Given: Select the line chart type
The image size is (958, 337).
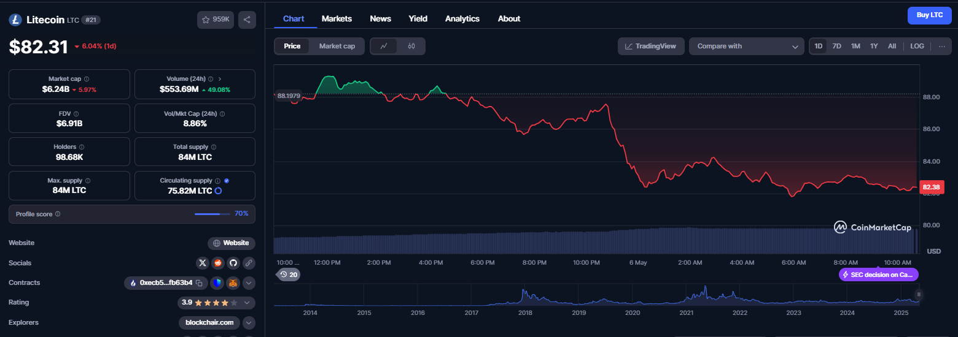Looking at the screenshot, I should tap(384, 46).
